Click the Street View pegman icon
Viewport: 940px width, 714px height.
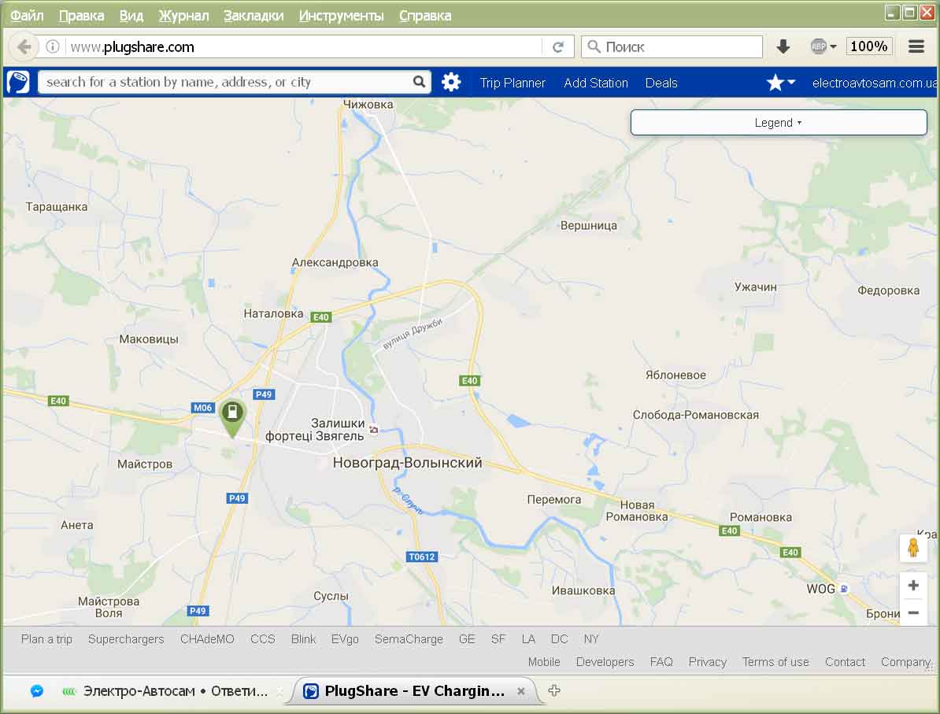[x=913, y=548]
